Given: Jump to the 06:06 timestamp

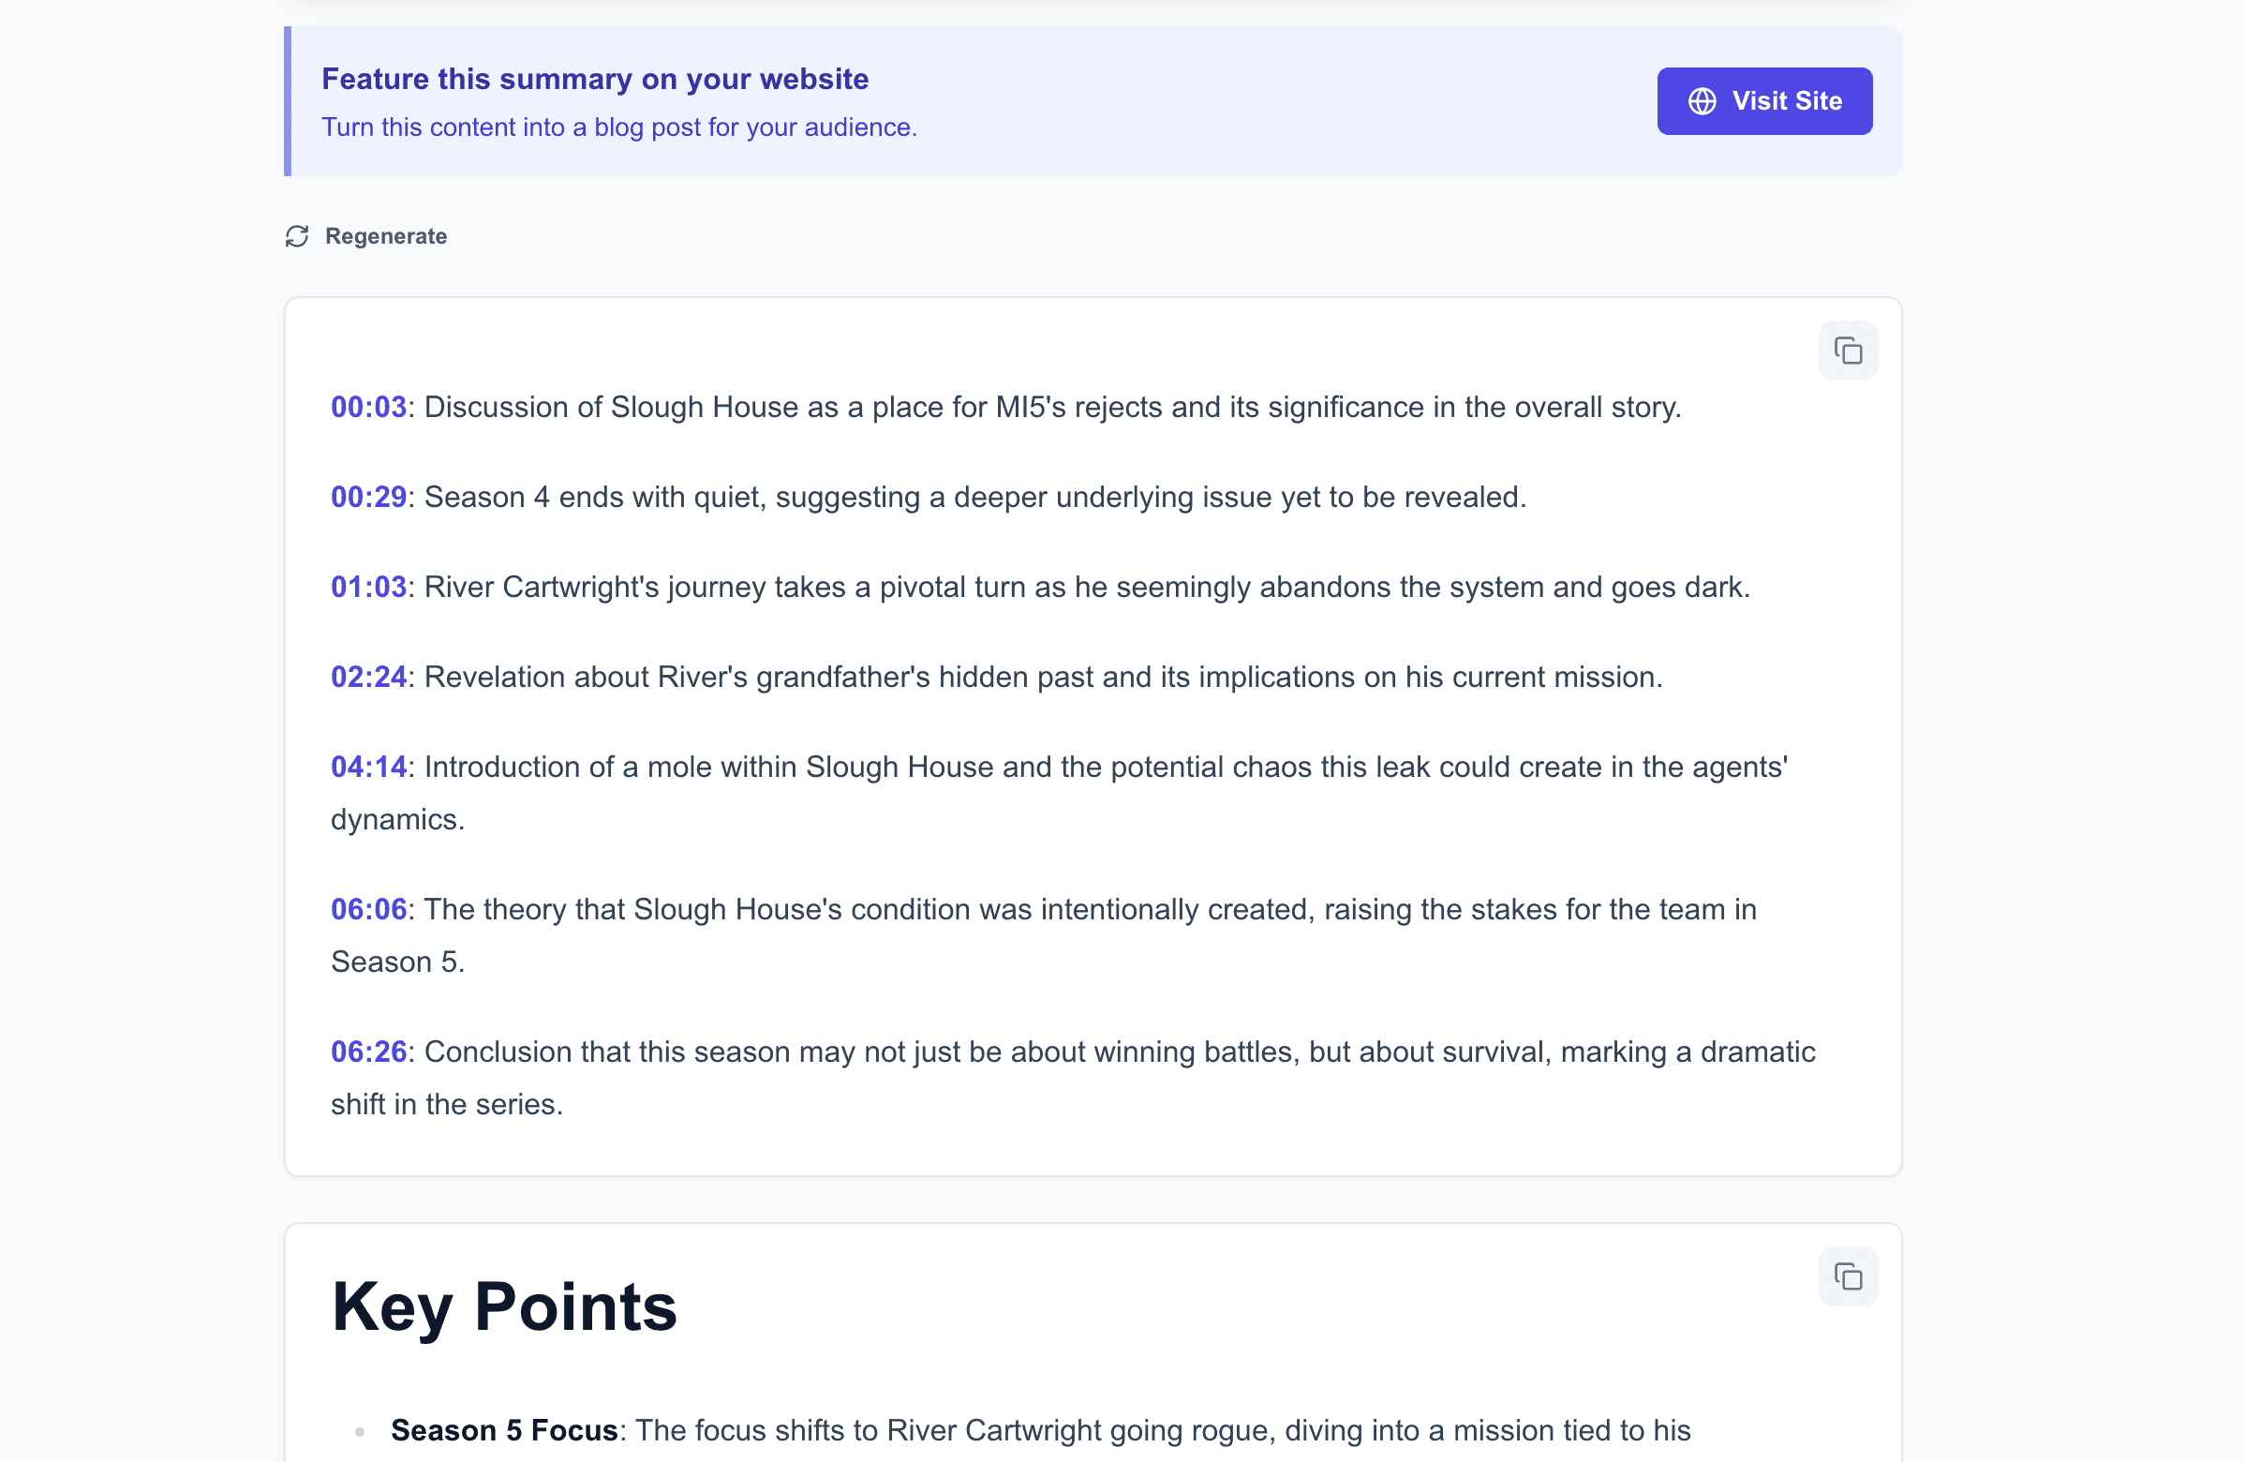Looking at the screenshot, I should coord(368,909).
